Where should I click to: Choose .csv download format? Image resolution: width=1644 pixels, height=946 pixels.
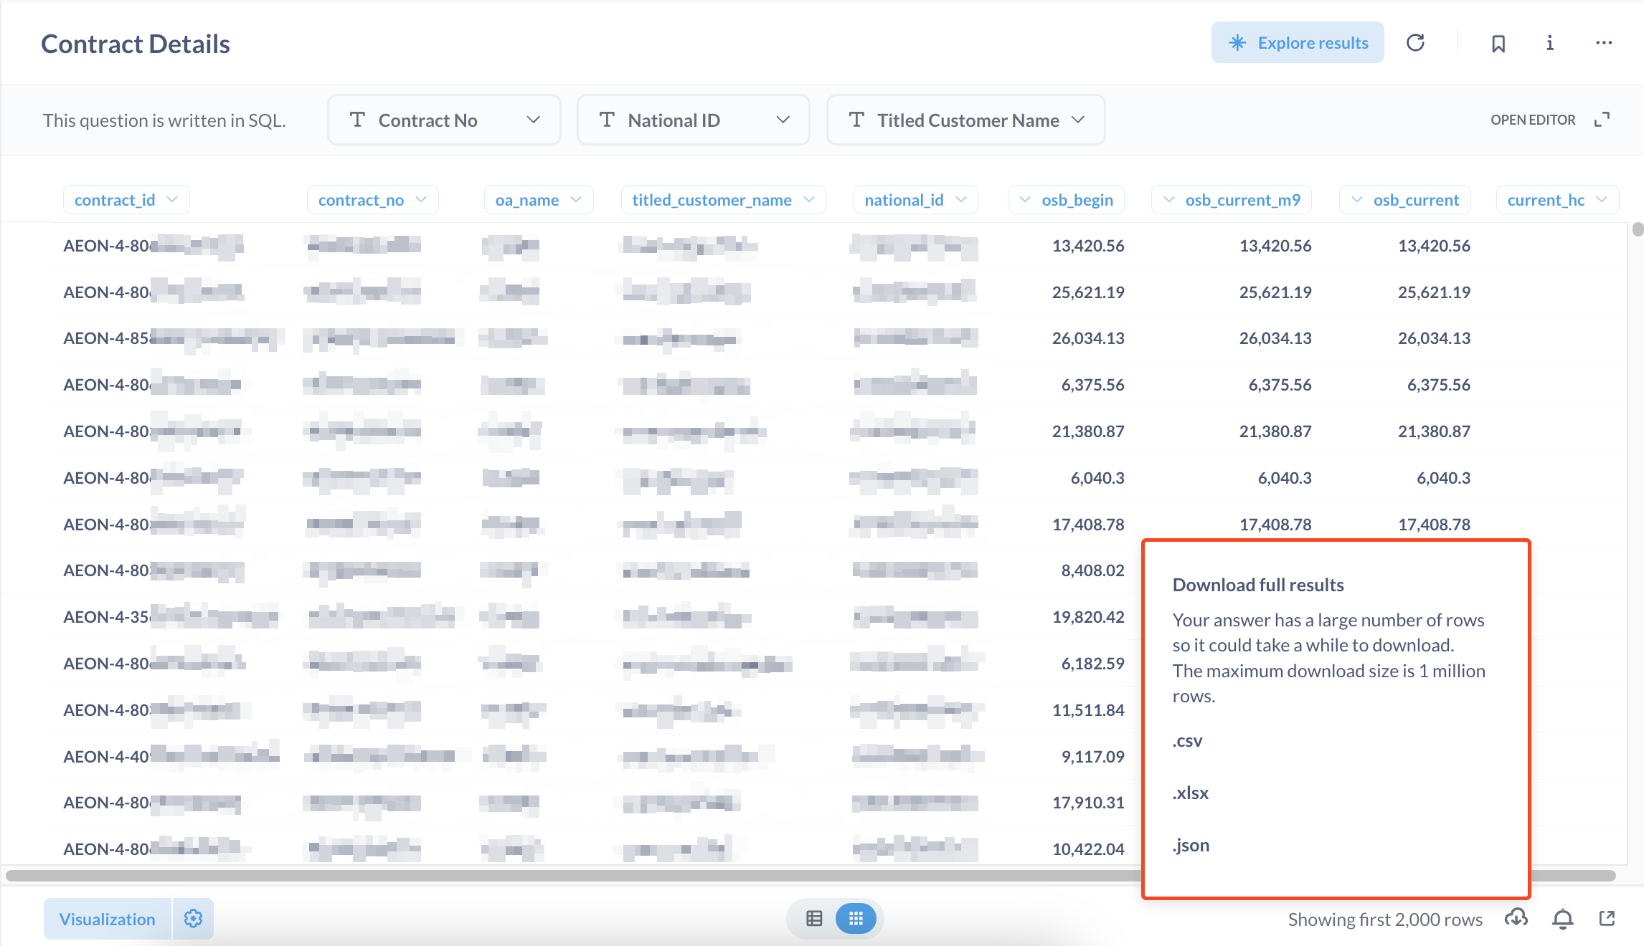click(1188, 741)
